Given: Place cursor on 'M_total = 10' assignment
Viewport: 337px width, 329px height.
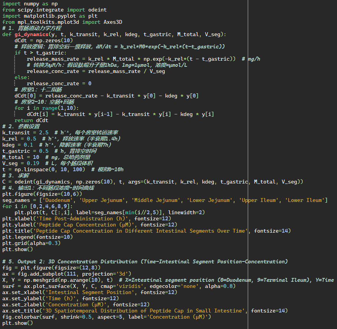Looking at the screenshot, I should (x=21, y=157).
